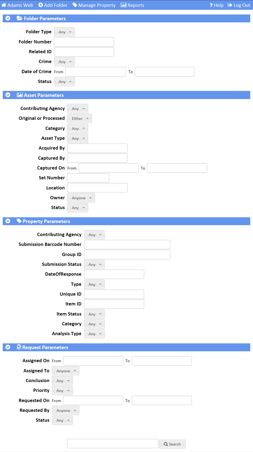The height and width of the screenshot is (452, 253).
Task: Click the Folder Number input field
Action: (84, 42)
